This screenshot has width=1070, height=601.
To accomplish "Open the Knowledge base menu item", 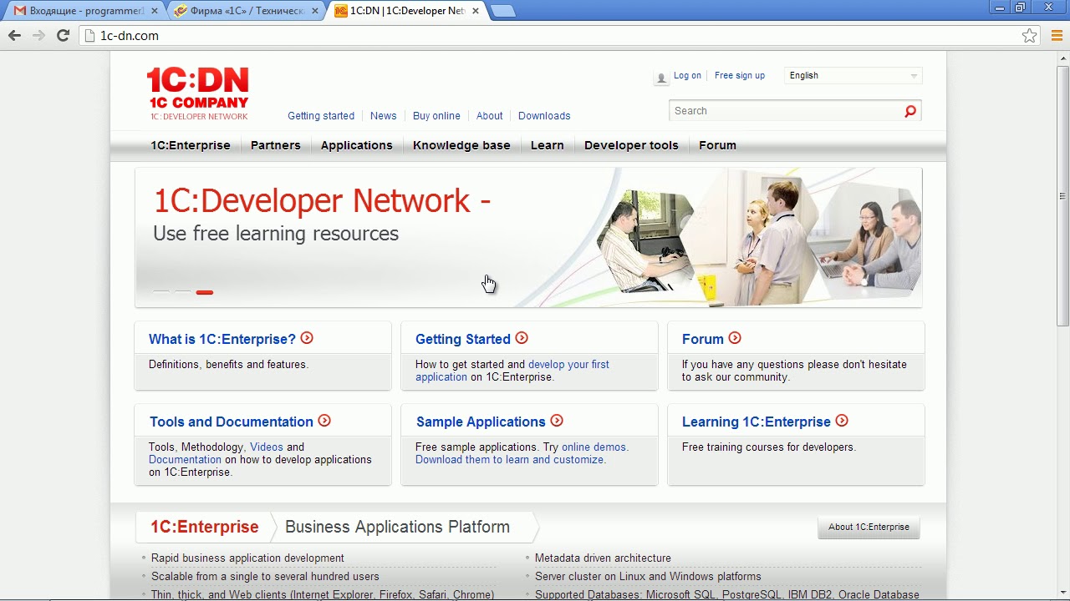I will [x=461, y=145].
